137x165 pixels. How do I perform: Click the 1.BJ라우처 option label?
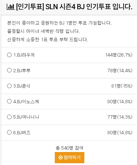point(24,55)
